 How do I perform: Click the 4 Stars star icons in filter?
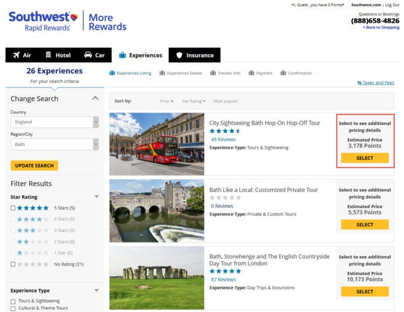[33, 219]
